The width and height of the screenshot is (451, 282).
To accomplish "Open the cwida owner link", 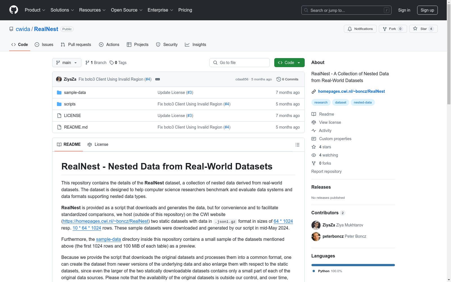I will tap(23, 29).
